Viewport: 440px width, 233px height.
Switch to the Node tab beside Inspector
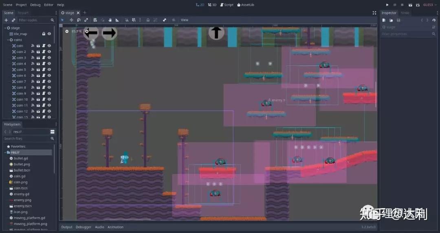click(405, 13)
